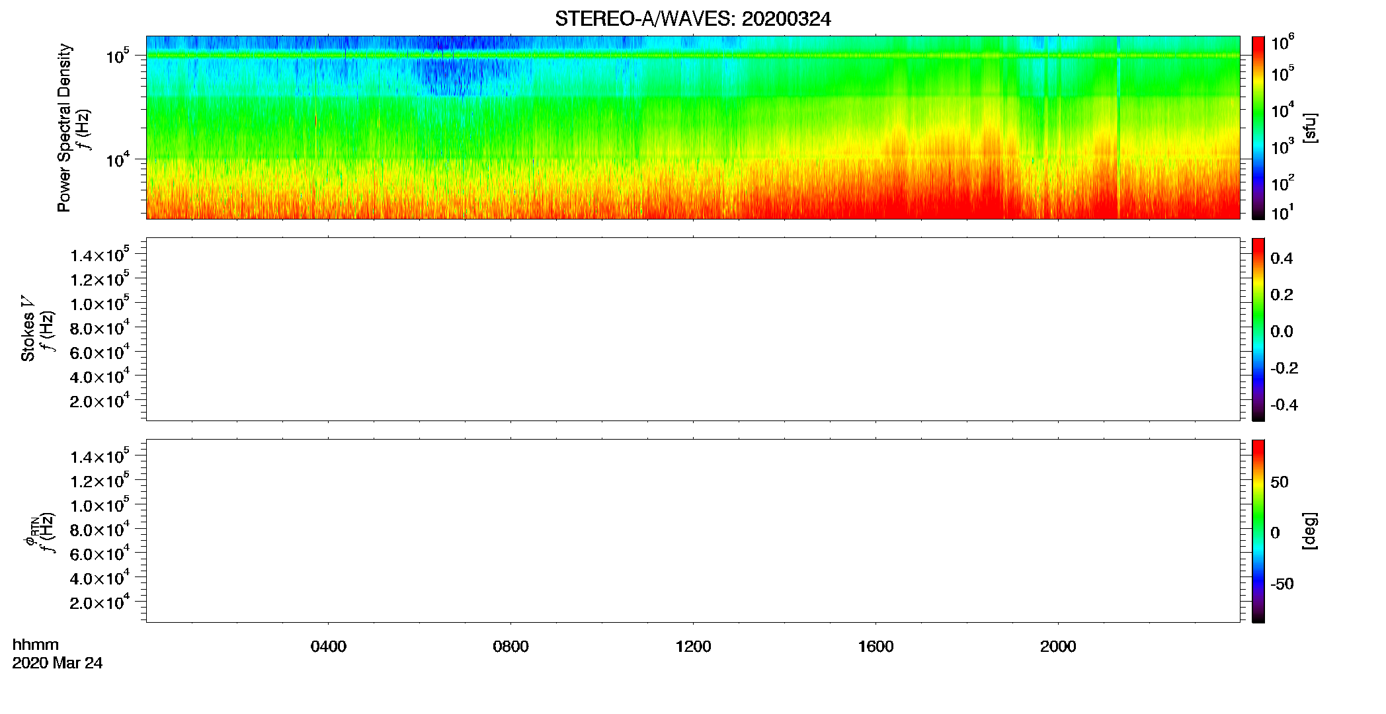Click the empty phi RTN plot panel
This screenshot has height=714, width=1386.
(x=693, y=531)
